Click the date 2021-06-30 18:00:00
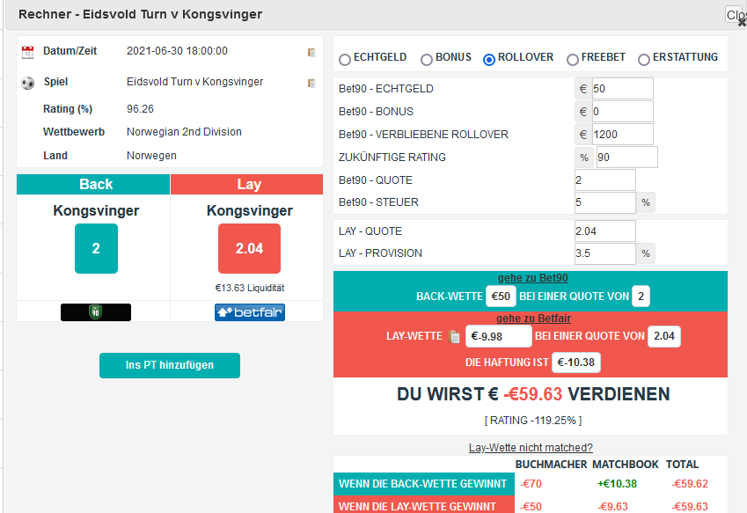747x513 pixels. coord(177,51)
